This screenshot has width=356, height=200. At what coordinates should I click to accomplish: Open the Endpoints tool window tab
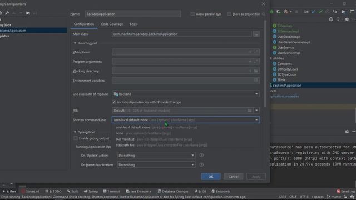point(221,191)
